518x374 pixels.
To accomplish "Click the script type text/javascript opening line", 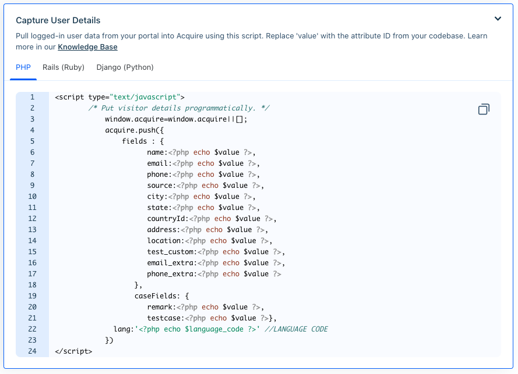I will (x=119, y=97).
